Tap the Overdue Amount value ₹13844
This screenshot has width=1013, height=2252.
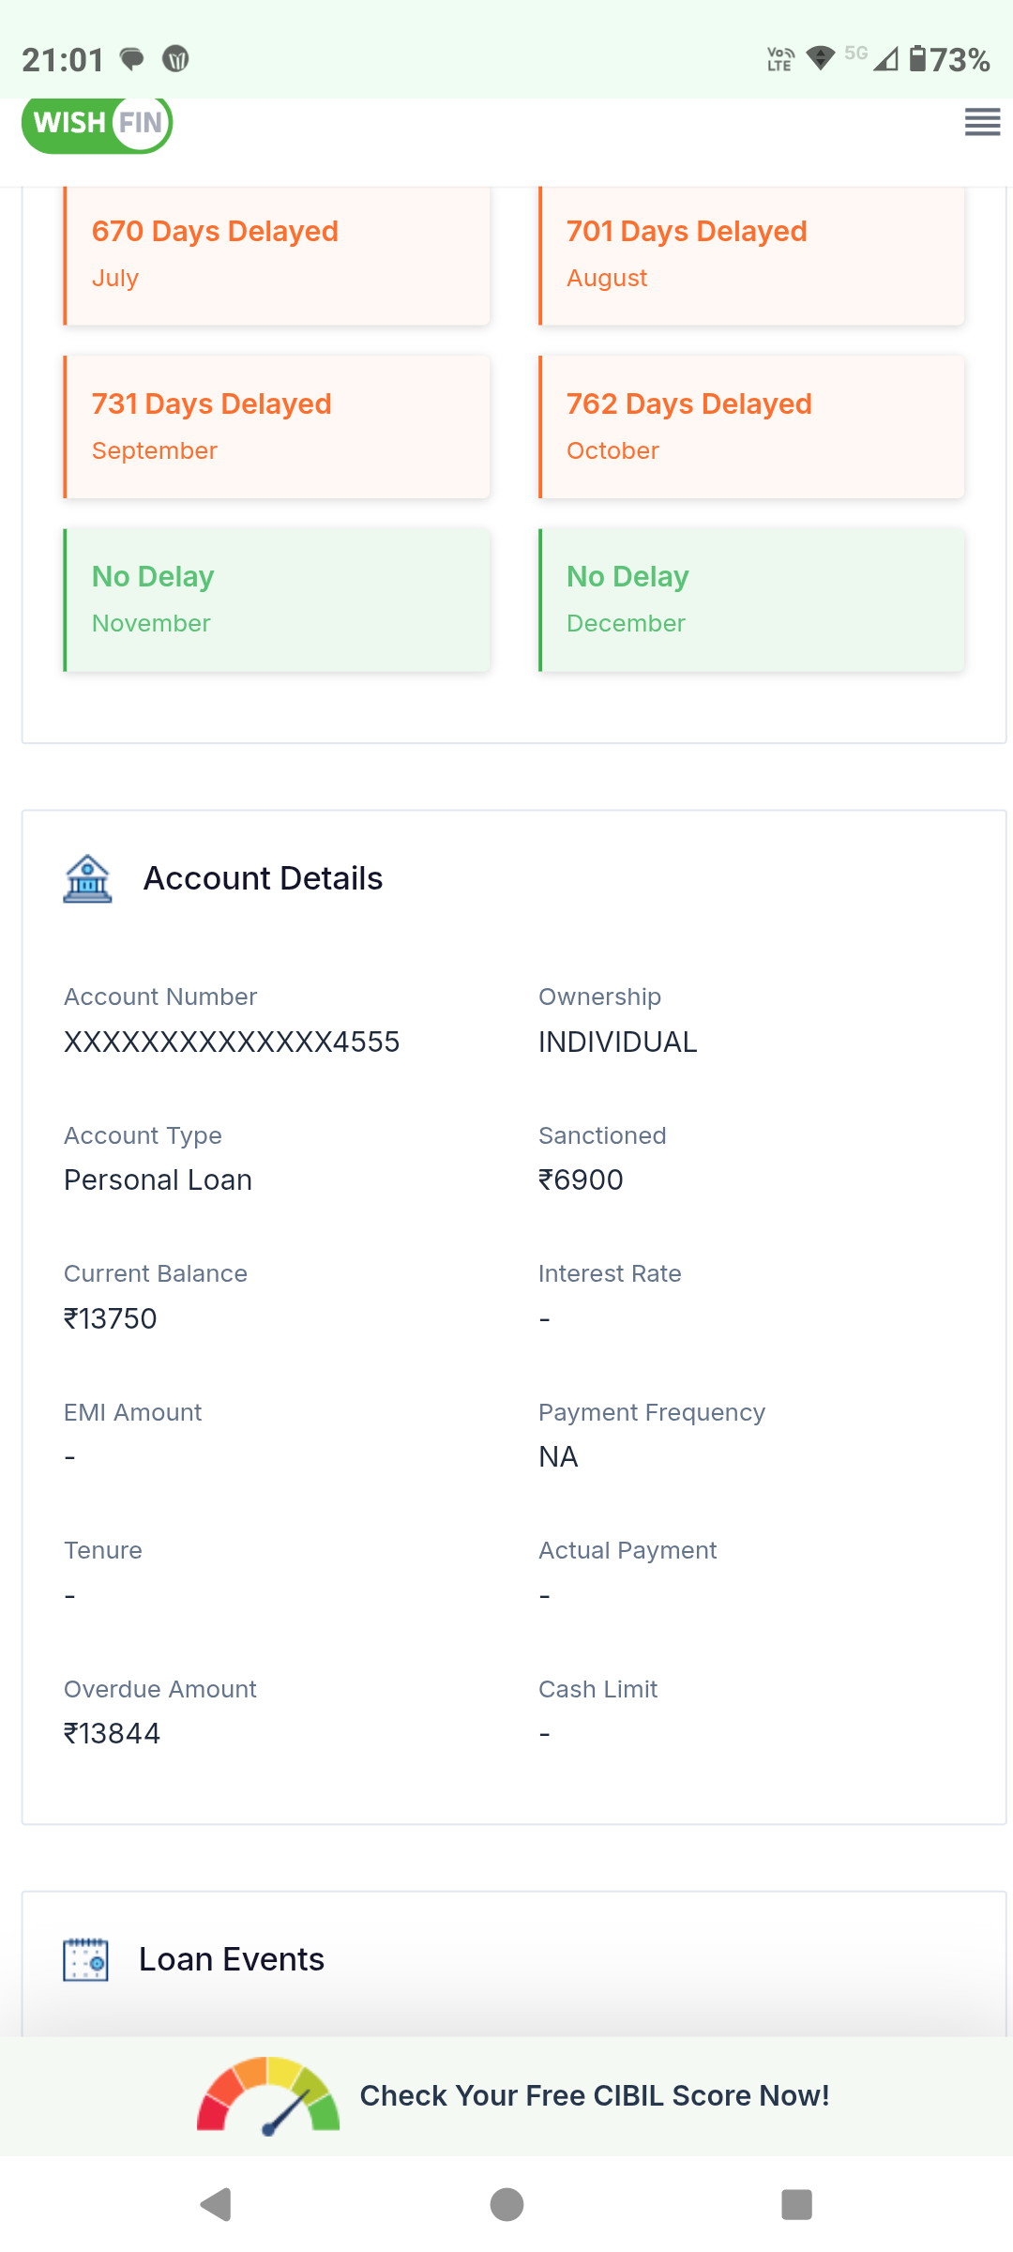click(112, 1733)
